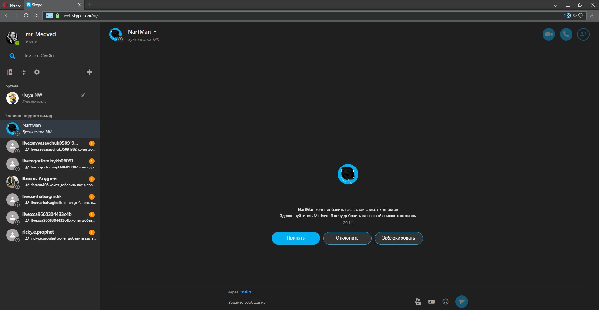The image size is (599, 310).
Task: Accept the request with Принять
Action: coord(296,238)
